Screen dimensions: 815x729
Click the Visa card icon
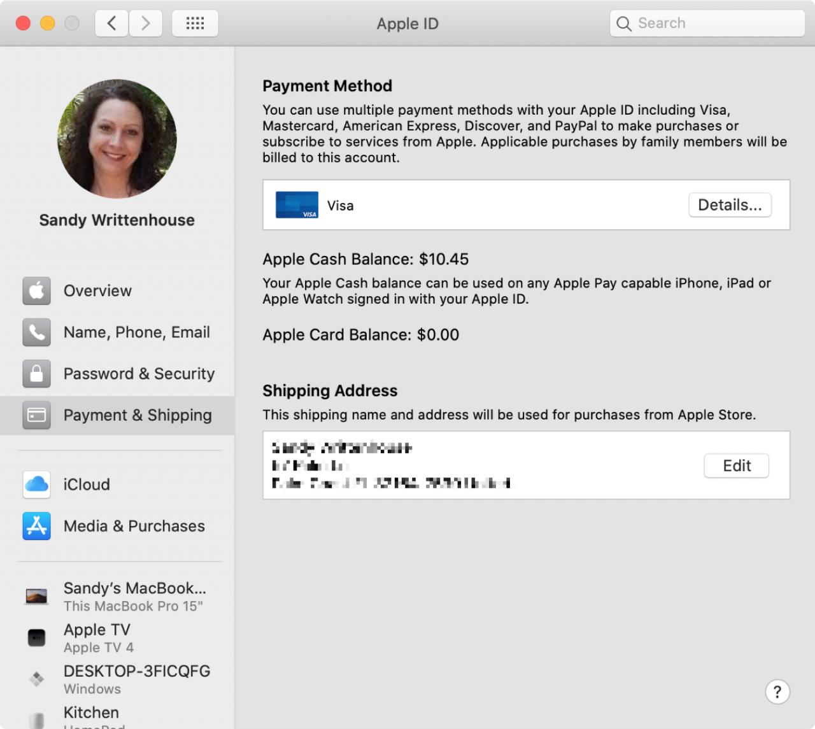point(297,205)
